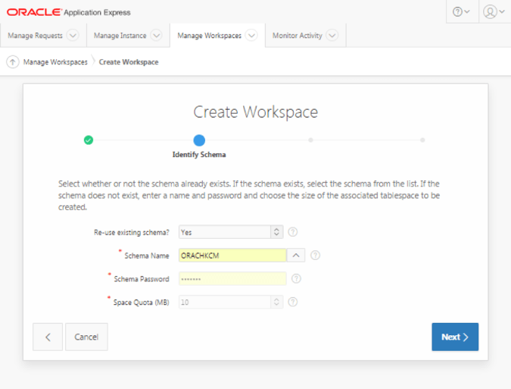
Task: Open the help menu icon in header
Action: click(462, 11)
